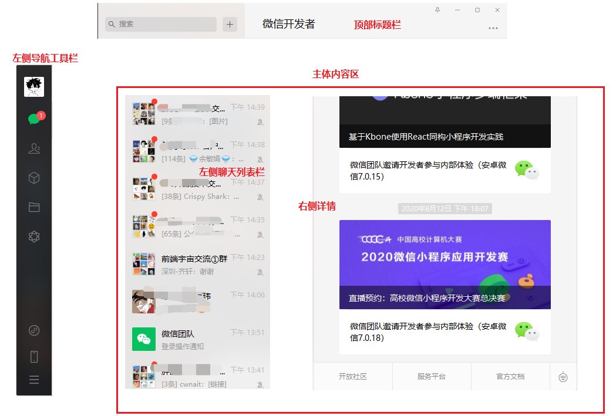The height and width of the screenshot is (416, 616).
Task: Click the search field at top
Action: (x=161, y=24)
